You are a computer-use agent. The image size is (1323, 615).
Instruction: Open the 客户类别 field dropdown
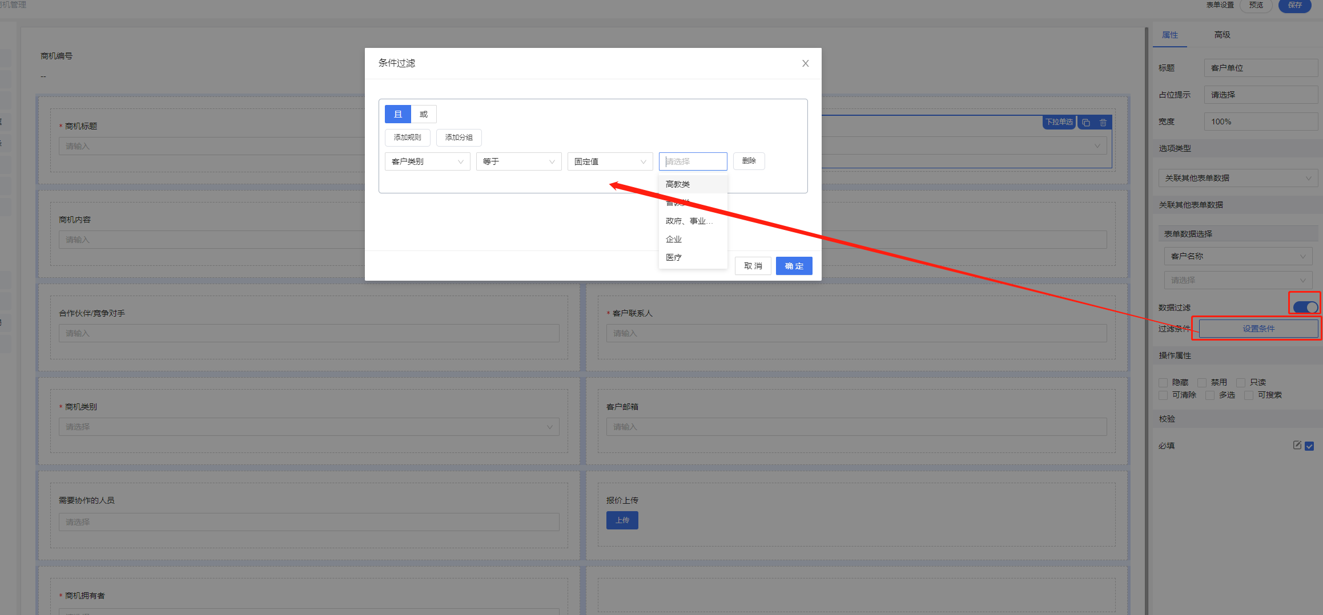click(x=428, y=161)
